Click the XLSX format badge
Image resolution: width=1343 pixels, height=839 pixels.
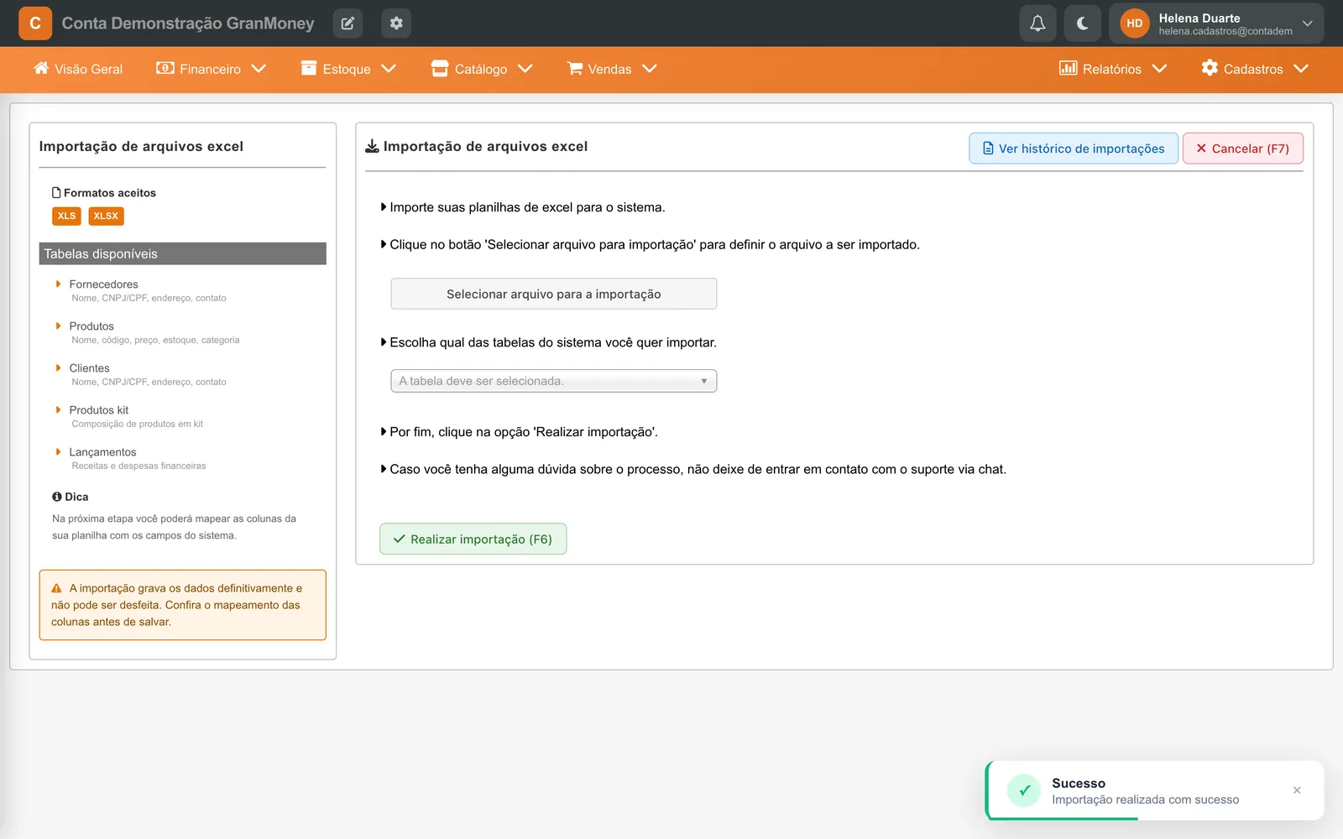[106, 216]
